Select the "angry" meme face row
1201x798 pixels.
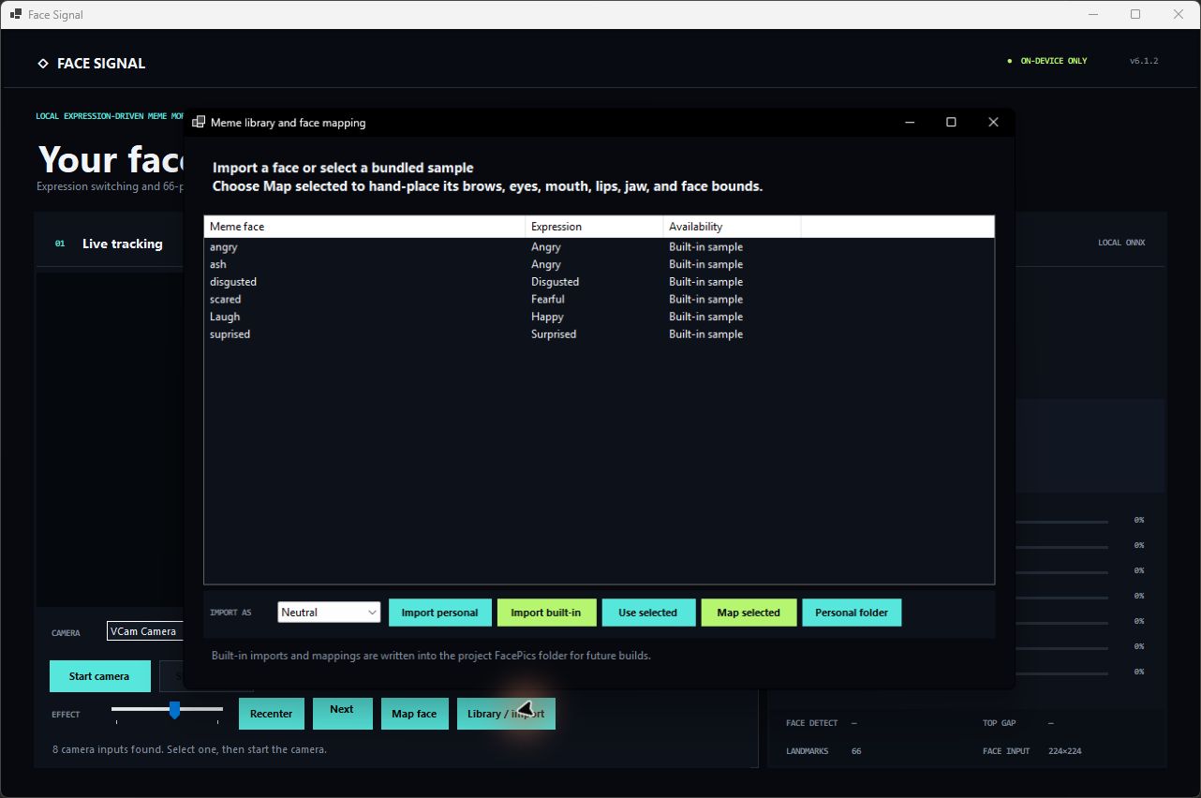[599, 247]
